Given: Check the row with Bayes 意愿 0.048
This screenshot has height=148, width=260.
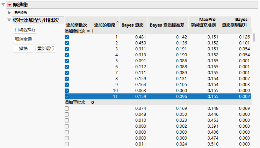Looking at the screenshot, I should (x=67, y=114).
